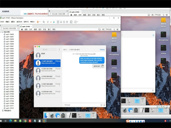Launch Chrome from the Windows taskbar
This screenshot has width=171, height=128.
pyautogui.click(x=25, y=121)
